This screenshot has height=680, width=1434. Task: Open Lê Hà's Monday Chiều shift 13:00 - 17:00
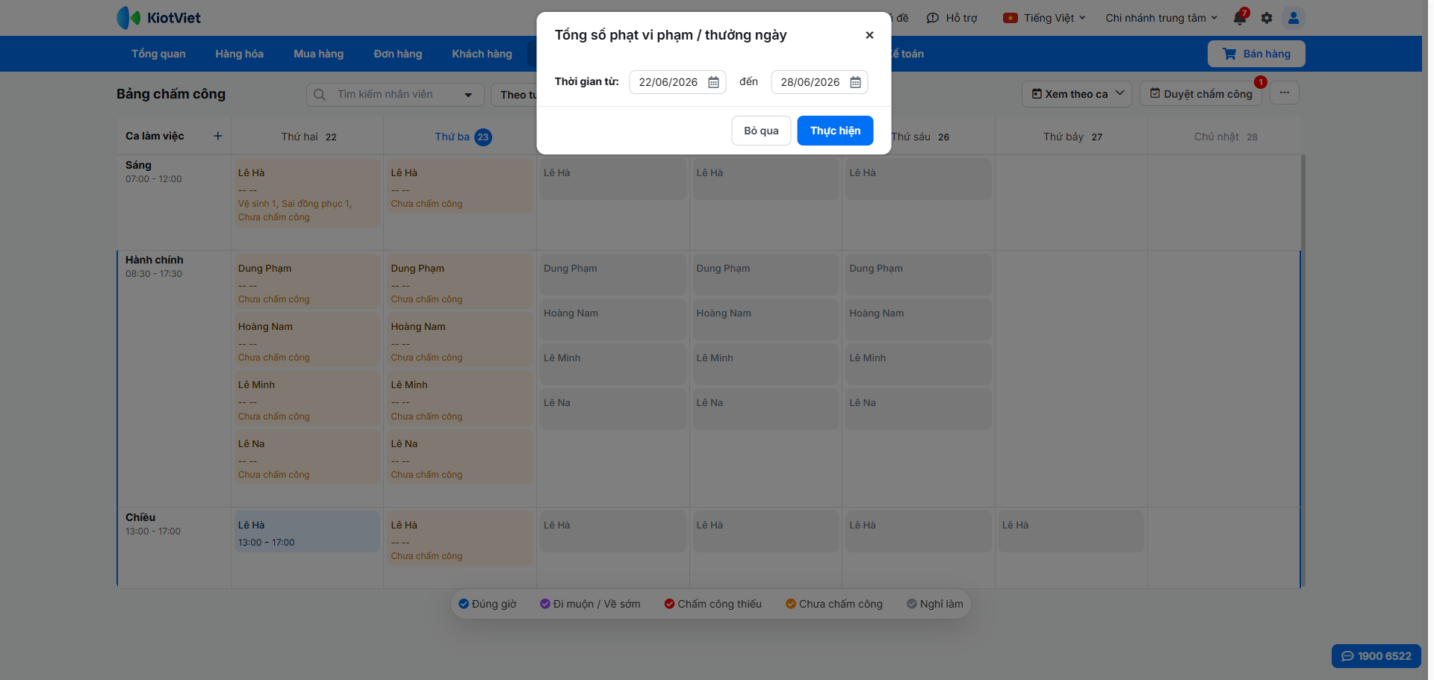point(307,531)
